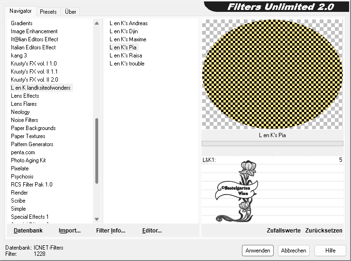The image size is (351, 261).
Task: Choose L en K's Maxime filter
Action: pyautogui.click(x=128, y=39)
